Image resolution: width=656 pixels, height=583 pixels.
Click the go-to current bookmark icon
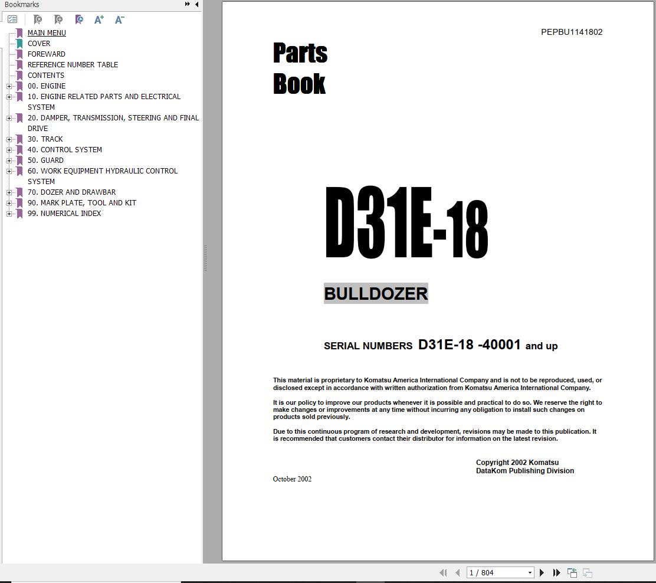(x=79, y=19)
